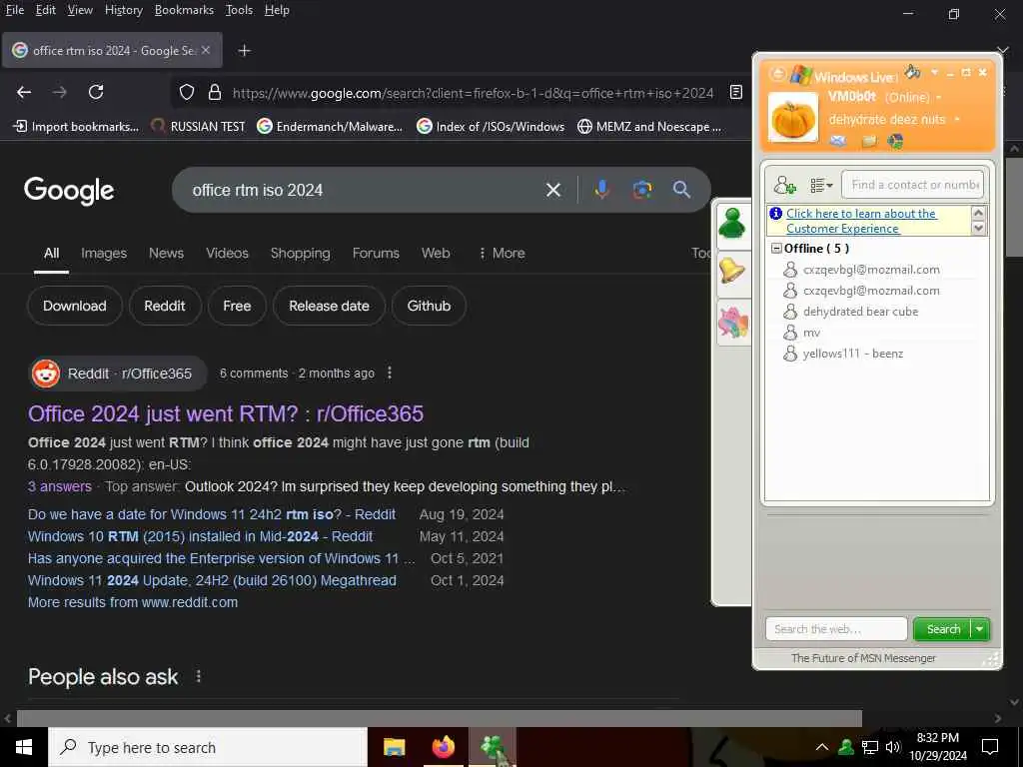
Task: Open the Firefox Bookmarks menu
Action: (184, 10)
